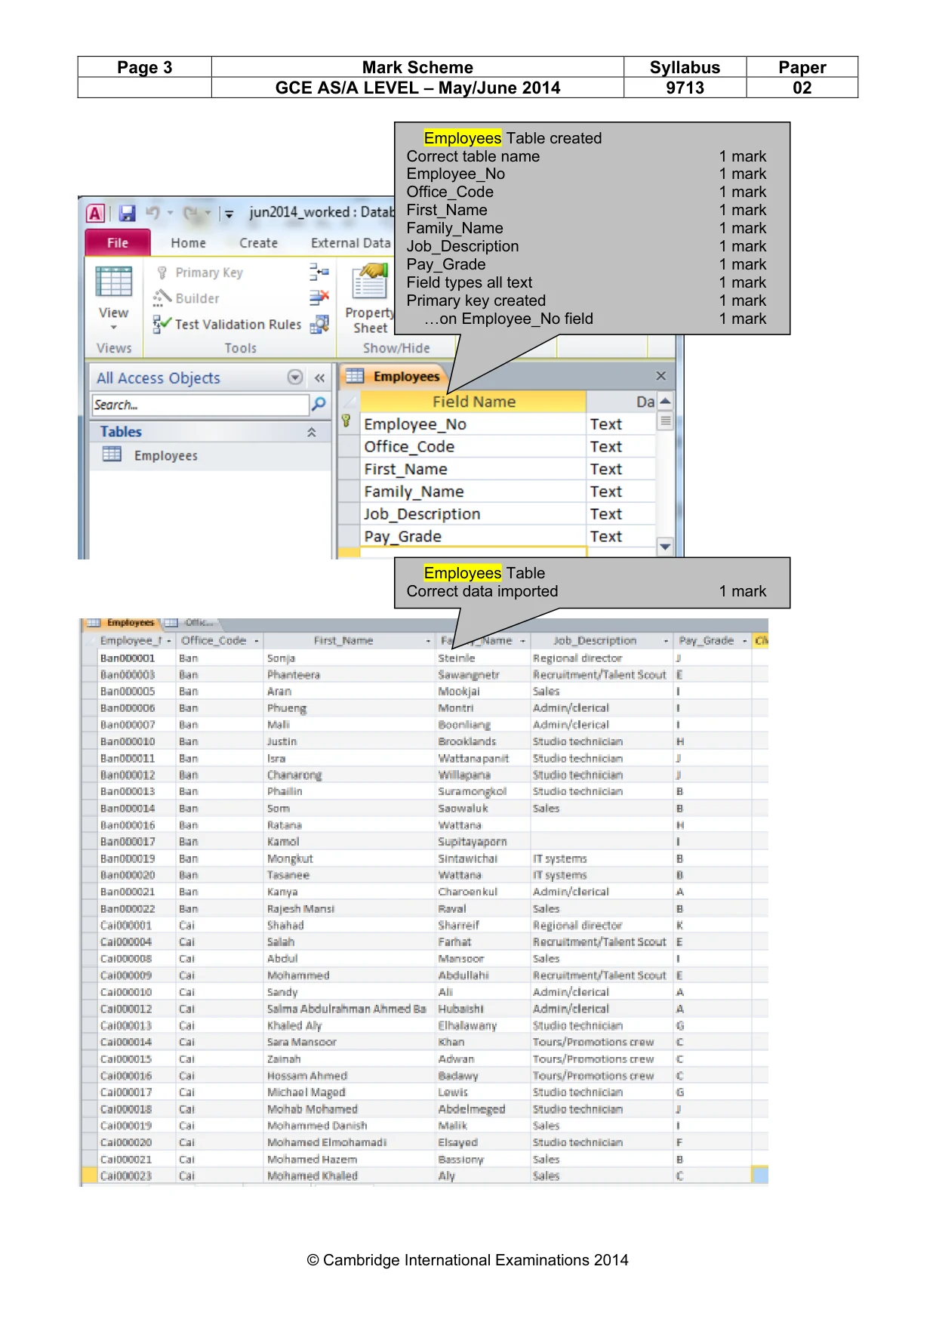Switch to the Create ribbon tab
This screenshot has height=1325, width=936.
click(258, 243)
